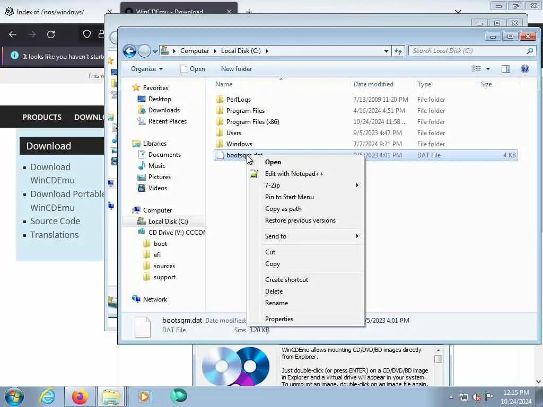
Task: Open the address bar history dropdown arrow
Action: (x=386, y=51)
